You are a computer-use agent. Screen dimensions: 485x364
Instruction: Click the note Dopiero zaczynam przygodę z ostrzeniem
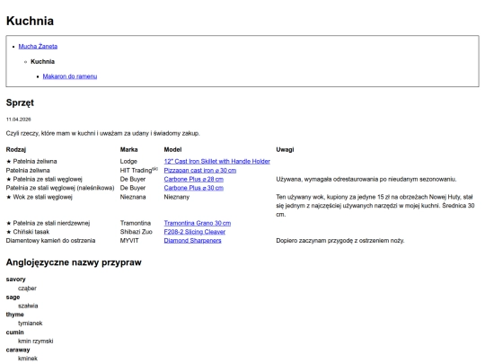(x=340, y=241)
